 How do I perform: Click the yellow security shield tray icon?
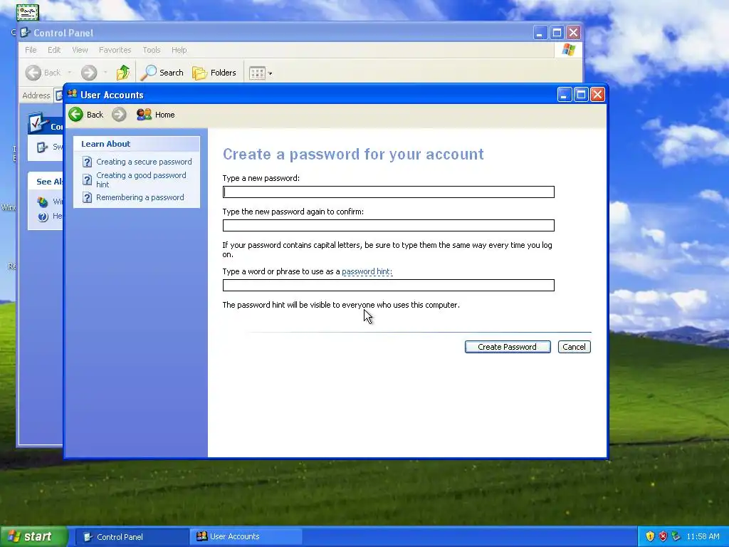(650, 537)
